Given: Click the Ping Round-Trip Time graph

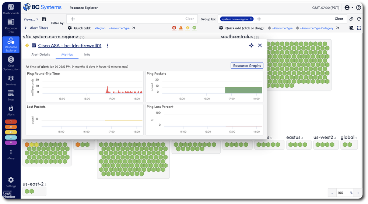Looking at the screenshot, I should pyautogui.click(x=84, y=86).
